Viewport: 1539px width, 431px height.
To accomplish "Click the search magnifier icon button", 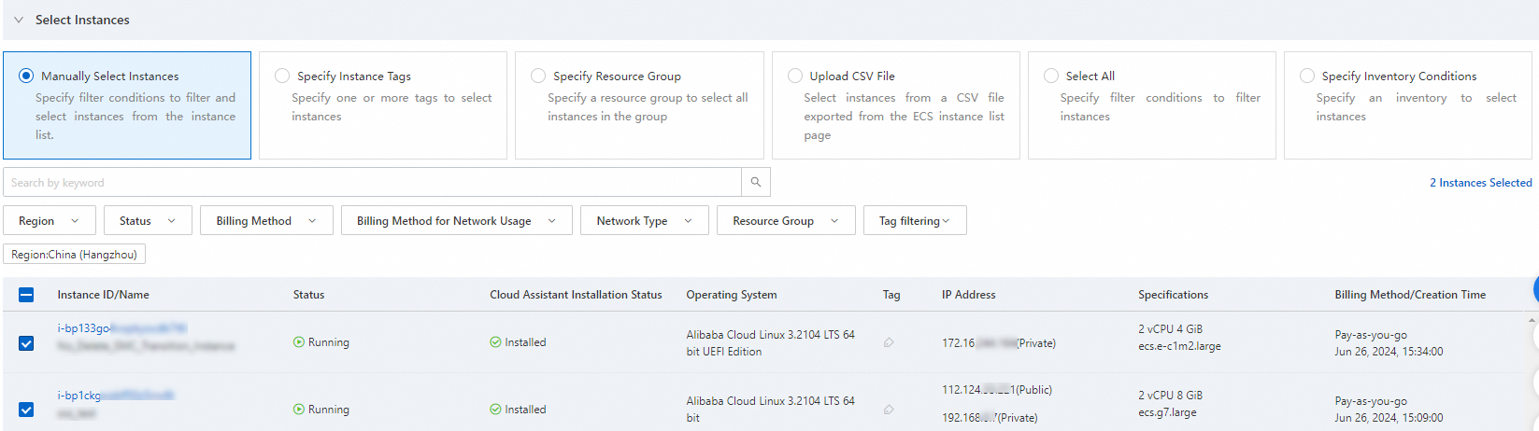I will click(x=755, y=182).
